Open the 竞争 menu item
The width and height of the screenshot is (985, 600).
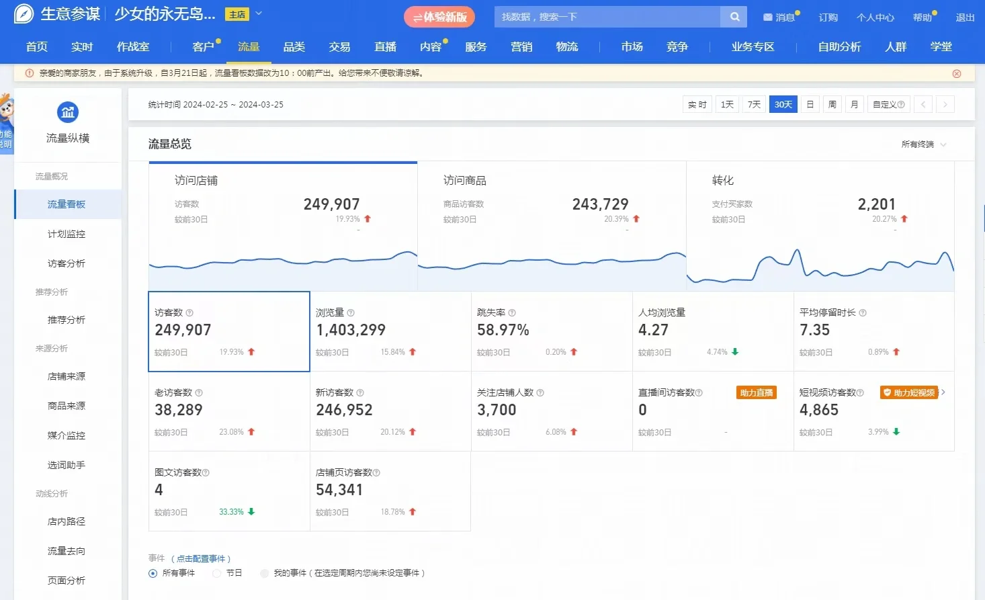[677, 46]
